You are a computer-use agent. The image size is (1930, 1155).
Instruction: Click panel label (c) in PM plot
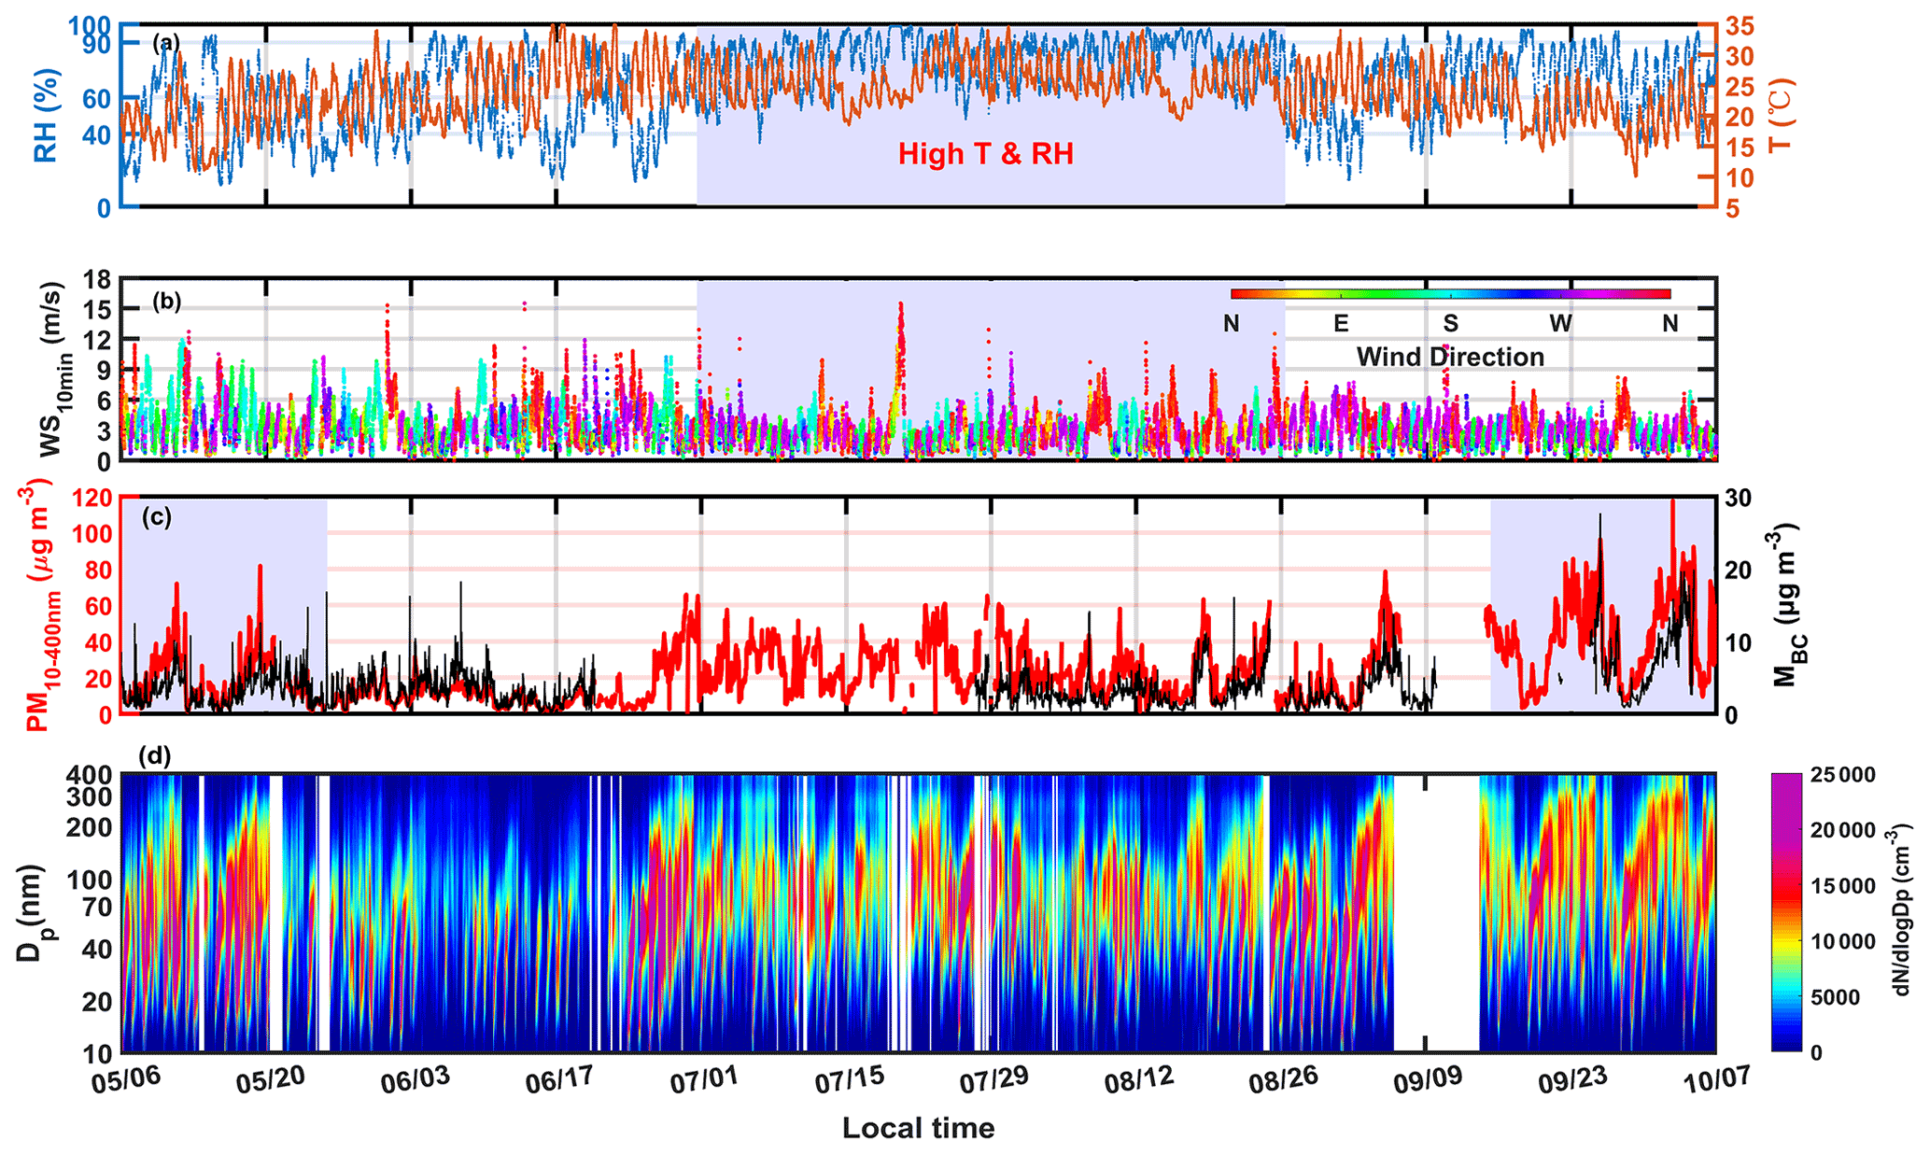(x=156, y=517)
